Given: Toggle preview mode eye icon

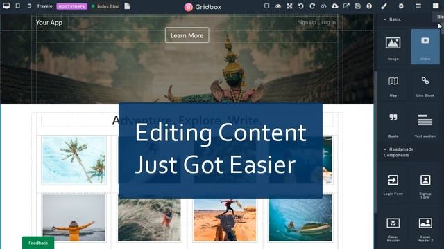Looking at the screenshot, I should [x=278, y=6].
